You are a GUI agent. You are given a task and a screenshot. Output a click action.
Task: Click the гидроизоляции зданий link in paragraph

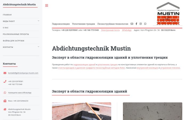pos(84,65)
